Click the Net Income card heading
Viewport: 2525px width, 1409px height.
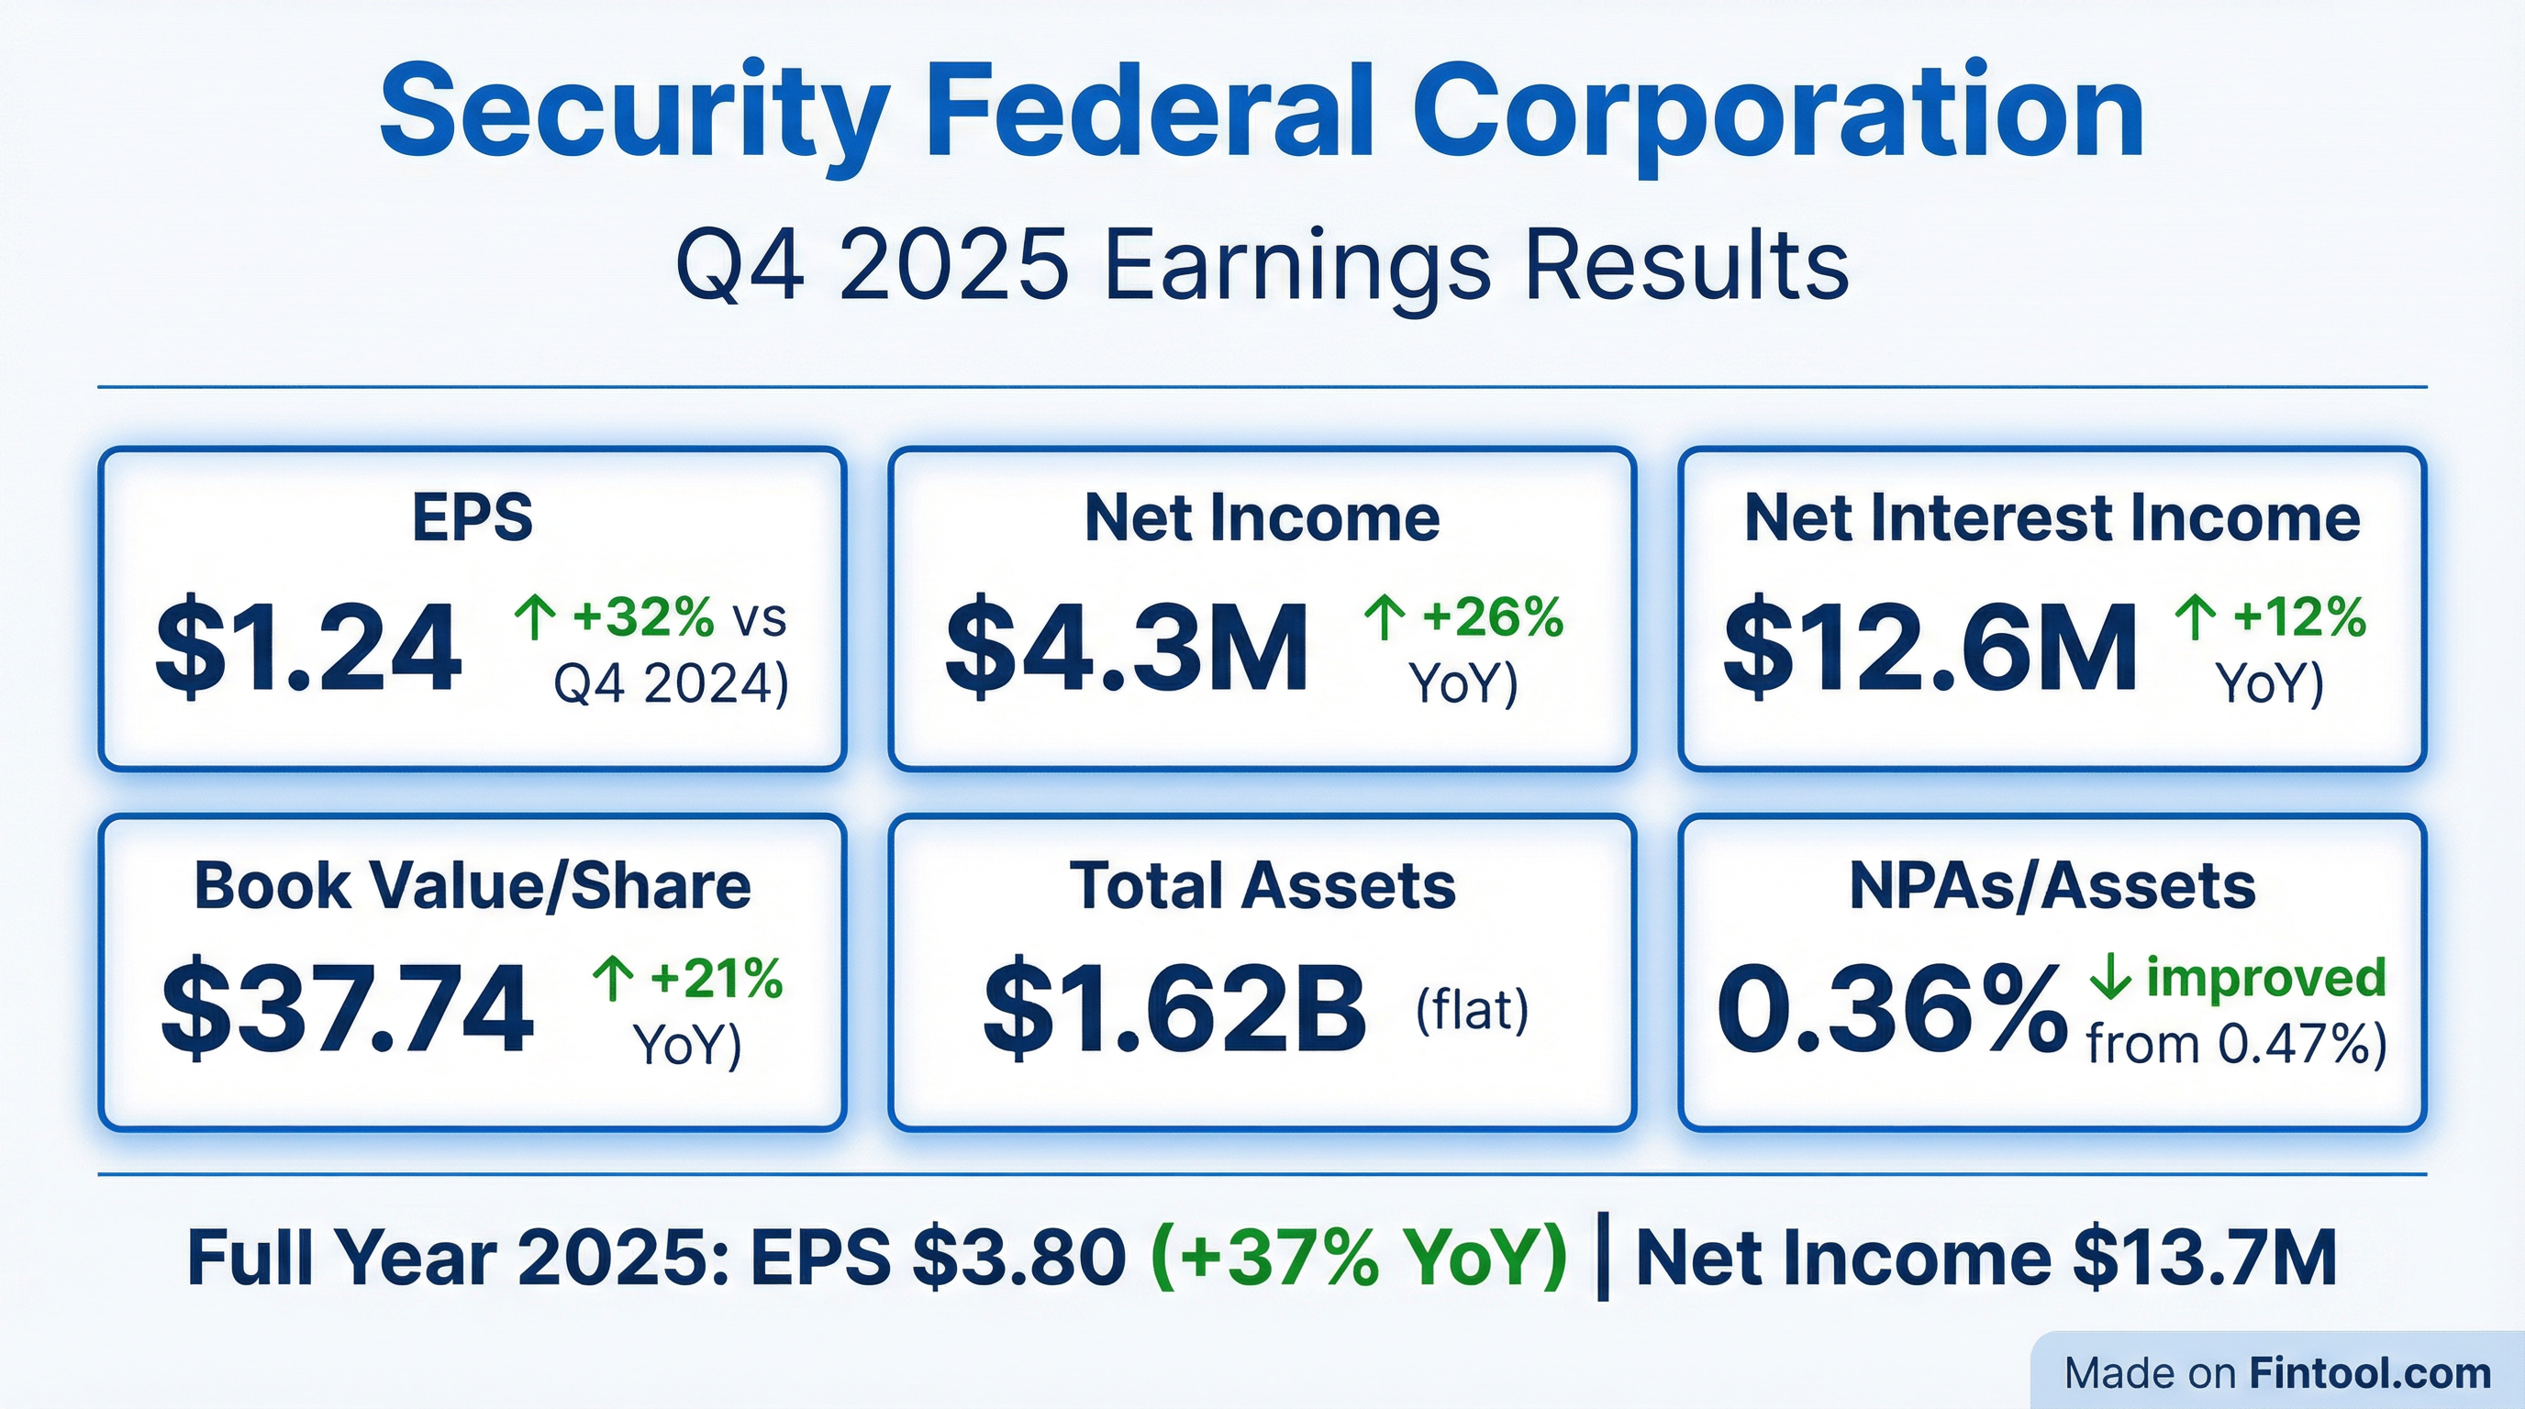pyautogui.click(x=1262, y=517)
